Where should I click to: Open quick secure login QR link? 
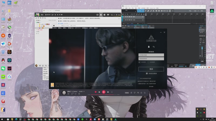(151, 73)
